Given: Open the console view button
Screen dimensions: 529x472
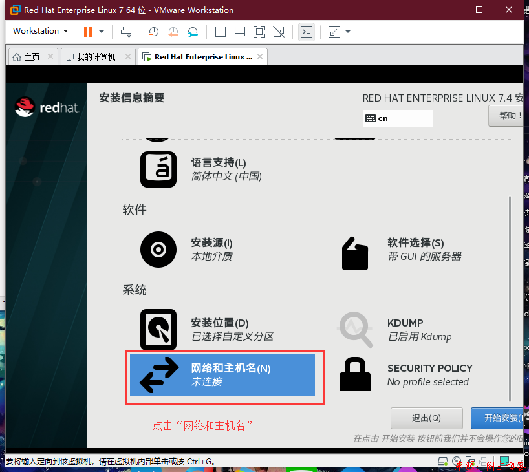Looking at the screenshot, I should click(x=307, y=32).
